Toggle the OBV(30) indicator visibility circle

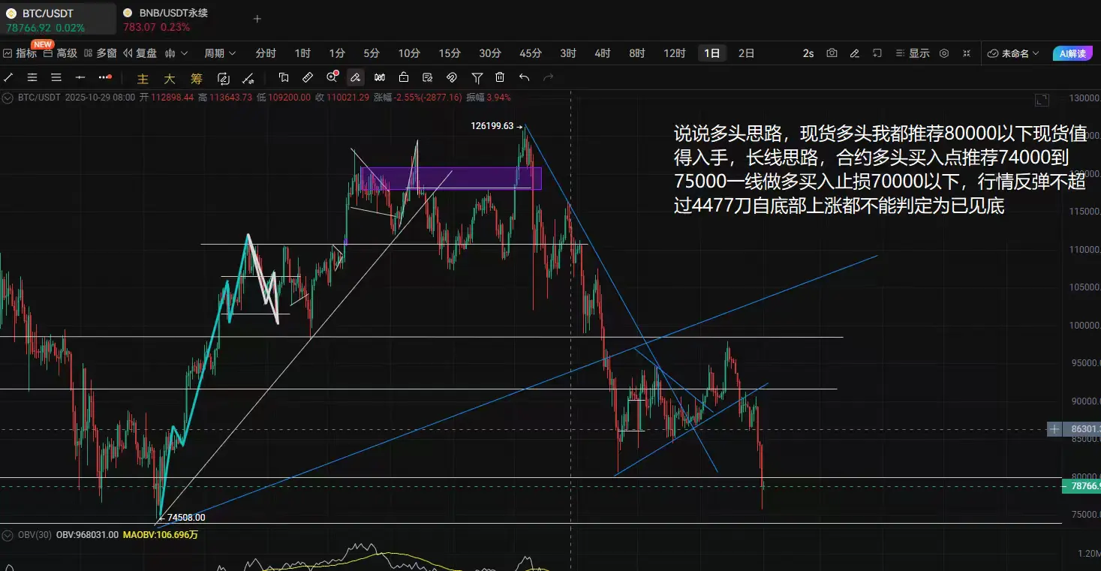click(x=8, y=535)
